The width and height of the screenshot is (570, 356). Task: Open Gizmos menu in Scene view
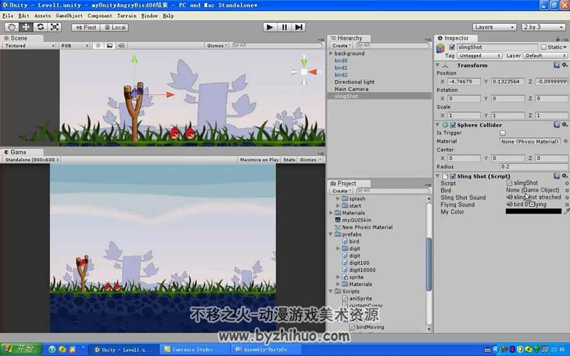217,46
